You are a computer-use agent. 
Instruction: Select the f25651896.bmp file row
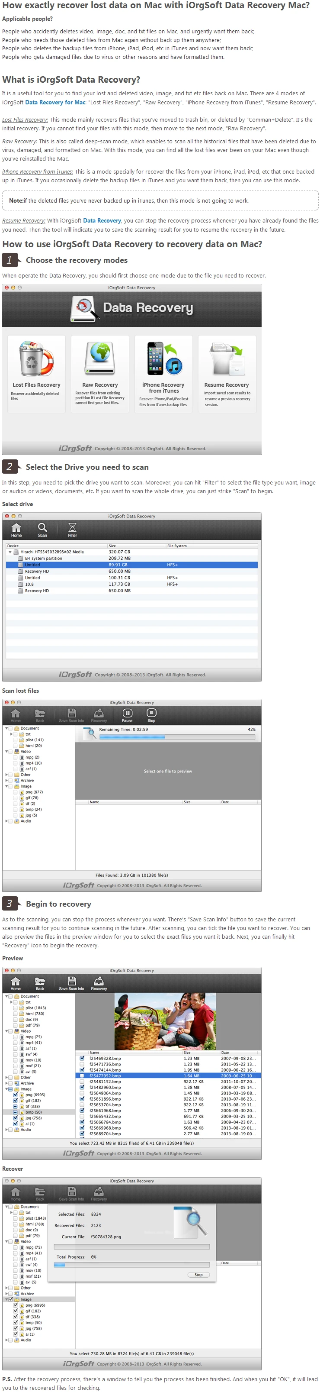tap(167, 1098)
